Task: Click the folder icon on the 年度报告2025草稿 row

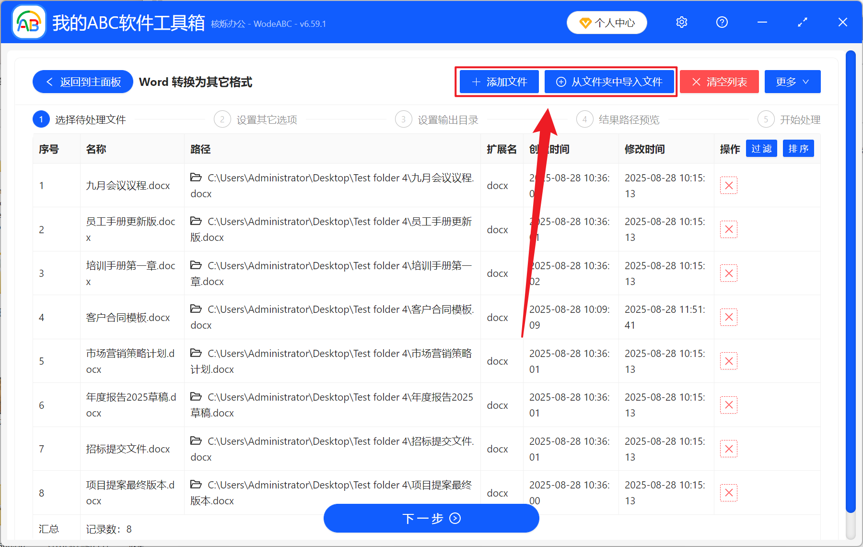Action: point(196,397)
